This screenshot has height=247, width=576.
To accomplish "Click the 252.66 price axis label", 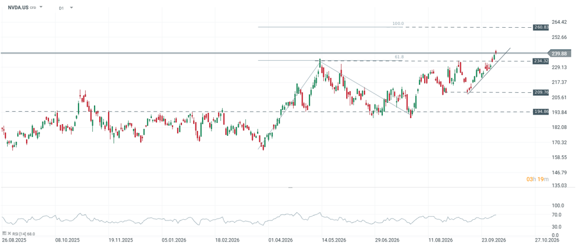I will [559, 37].
